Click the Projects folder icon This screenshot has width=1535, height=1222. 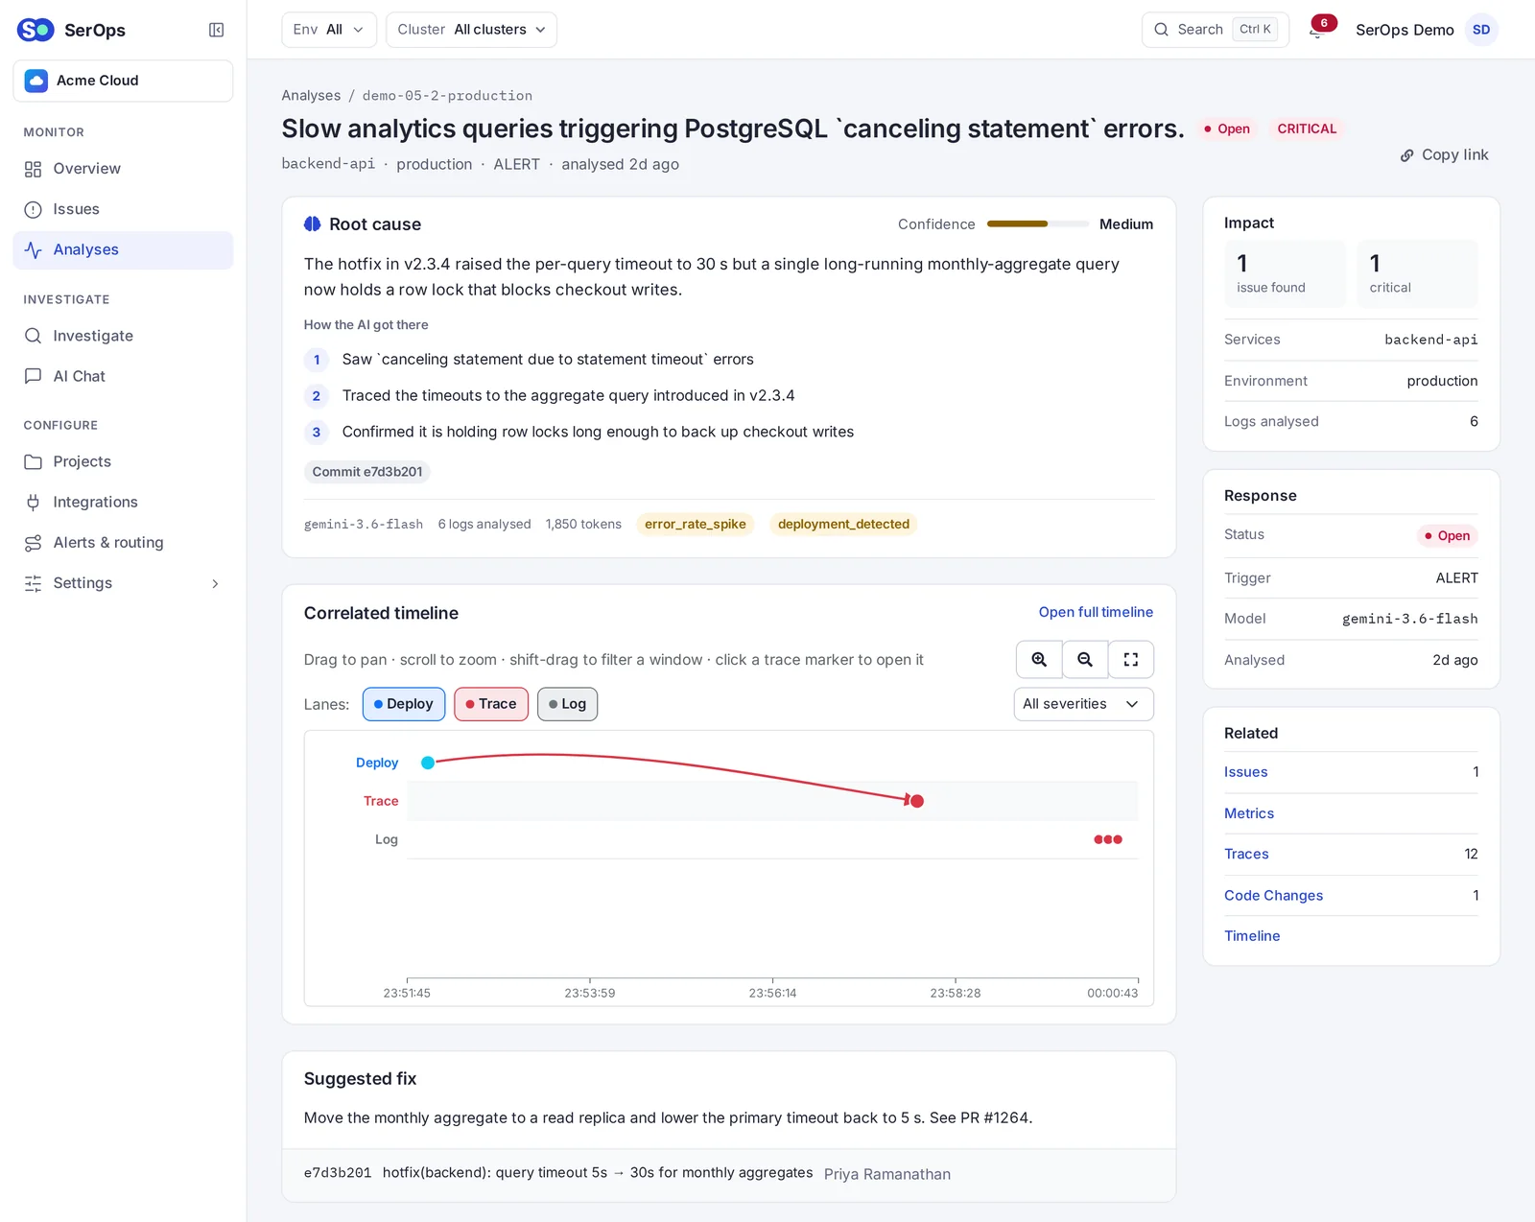(x=33, y=461)
